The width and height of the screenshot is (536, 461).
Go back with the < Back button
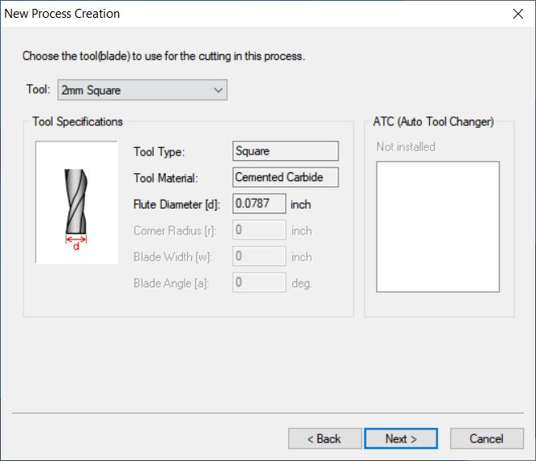pos(325,438)
